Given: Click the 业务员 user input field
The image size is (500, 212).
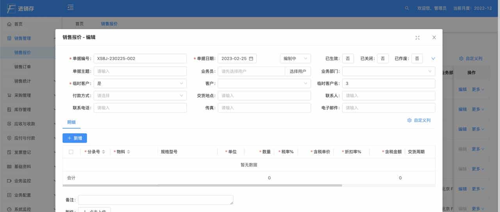Looking at the screenshot, I should (252, 71).
